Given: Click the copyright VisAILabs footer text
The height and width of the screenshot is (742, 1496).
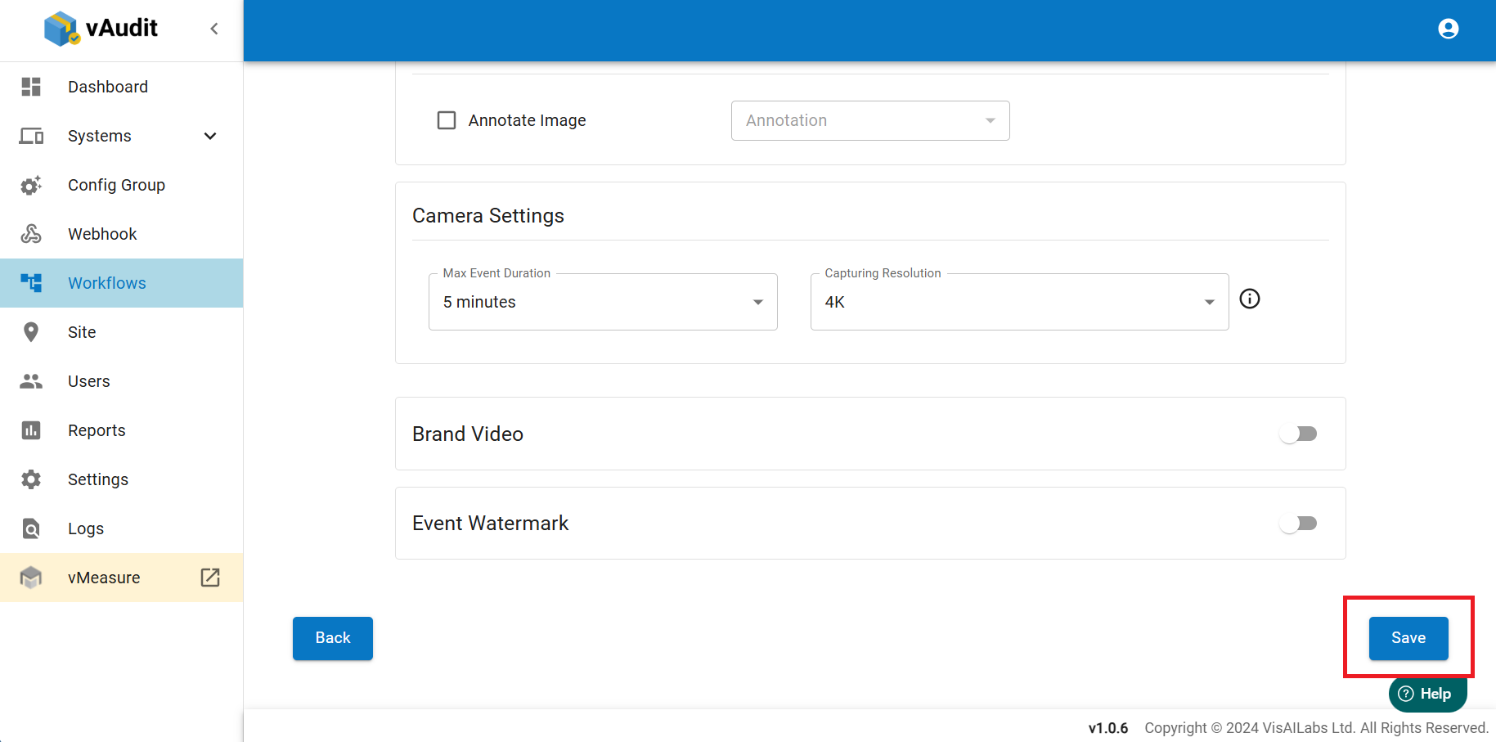Looking at the screenshot, I should pyautogui.click(x=1316, y=728).
